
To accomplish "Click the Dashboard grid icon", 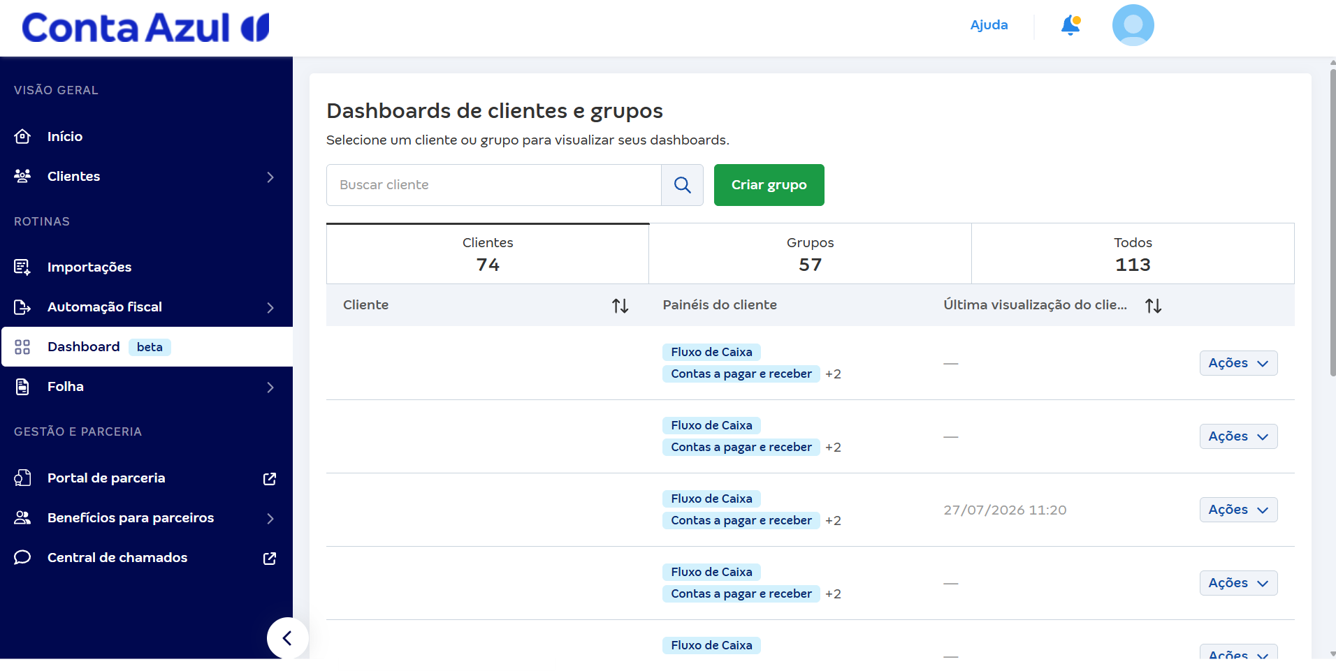I will (x=22, y=347).
